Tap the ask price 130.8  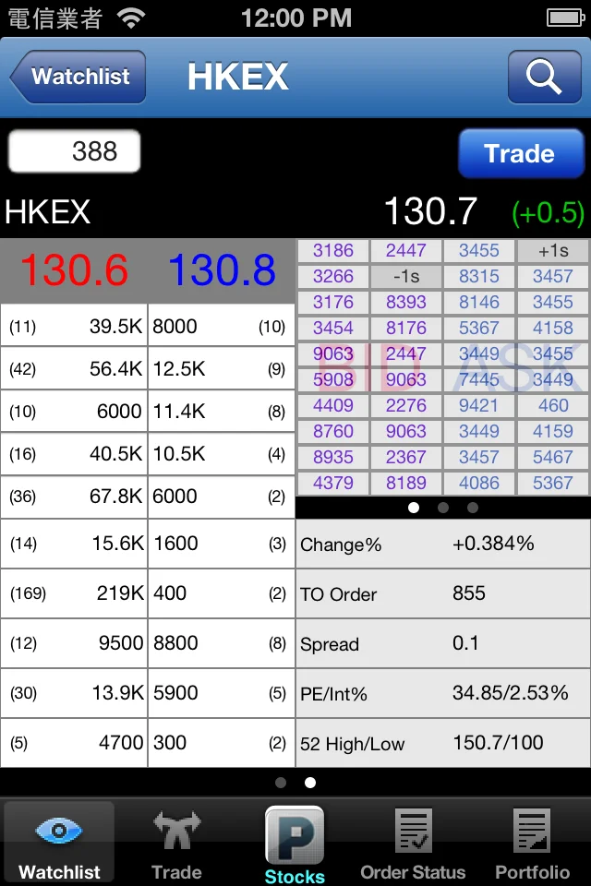tap(222, 269)
